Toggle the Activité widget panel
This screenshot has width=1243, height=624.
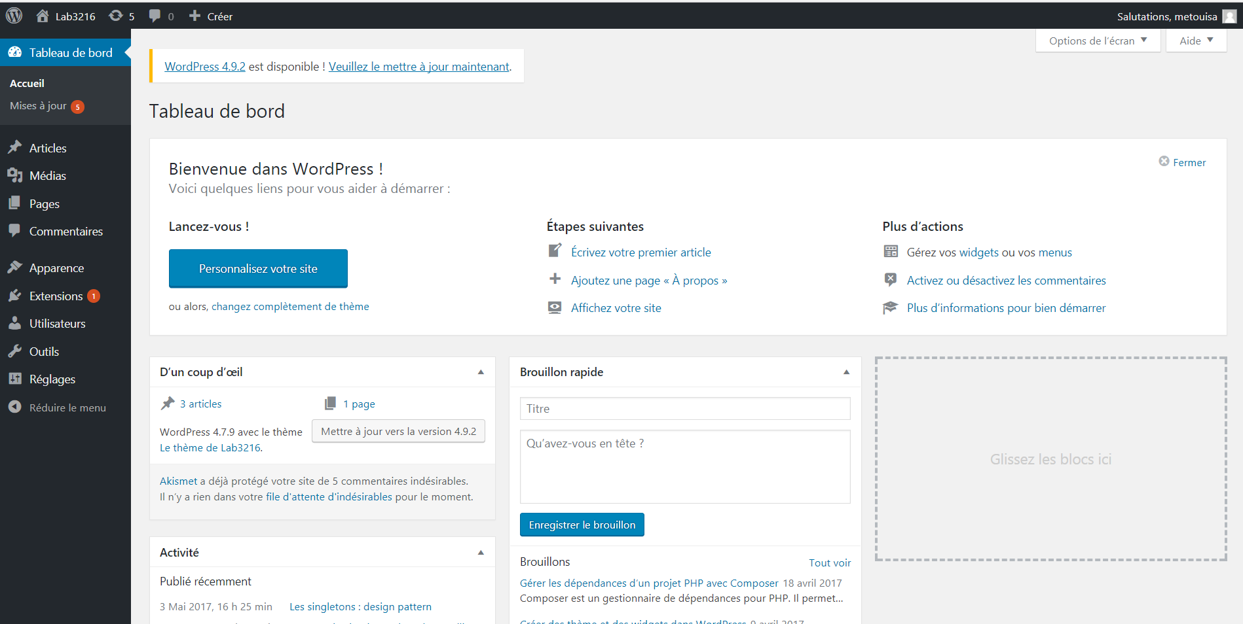tap(481, 553)
